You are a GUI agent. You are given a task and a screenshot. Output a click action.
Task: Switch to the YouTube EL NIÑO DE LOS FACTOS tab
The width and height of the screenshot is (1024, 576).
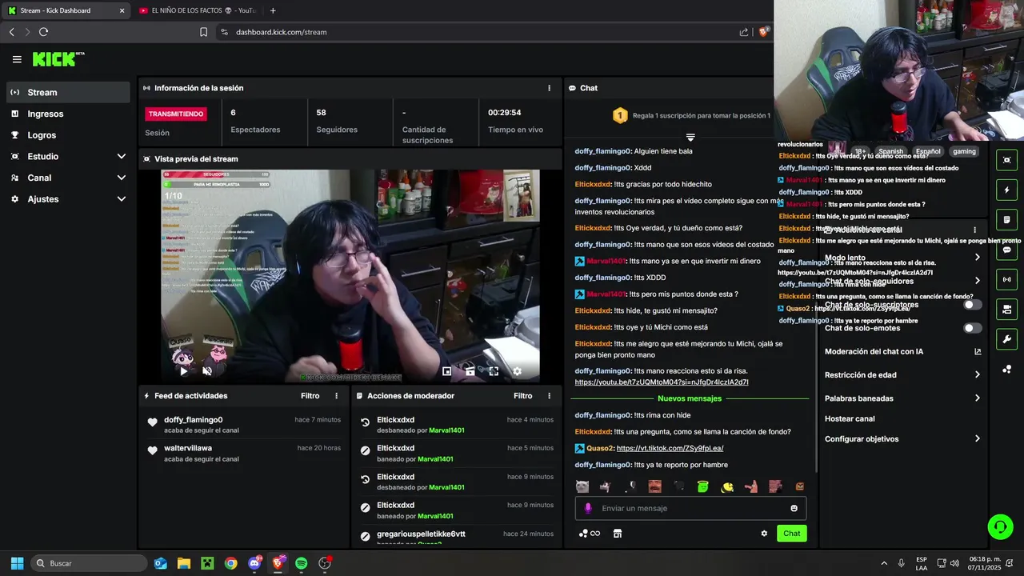[196, 10]
